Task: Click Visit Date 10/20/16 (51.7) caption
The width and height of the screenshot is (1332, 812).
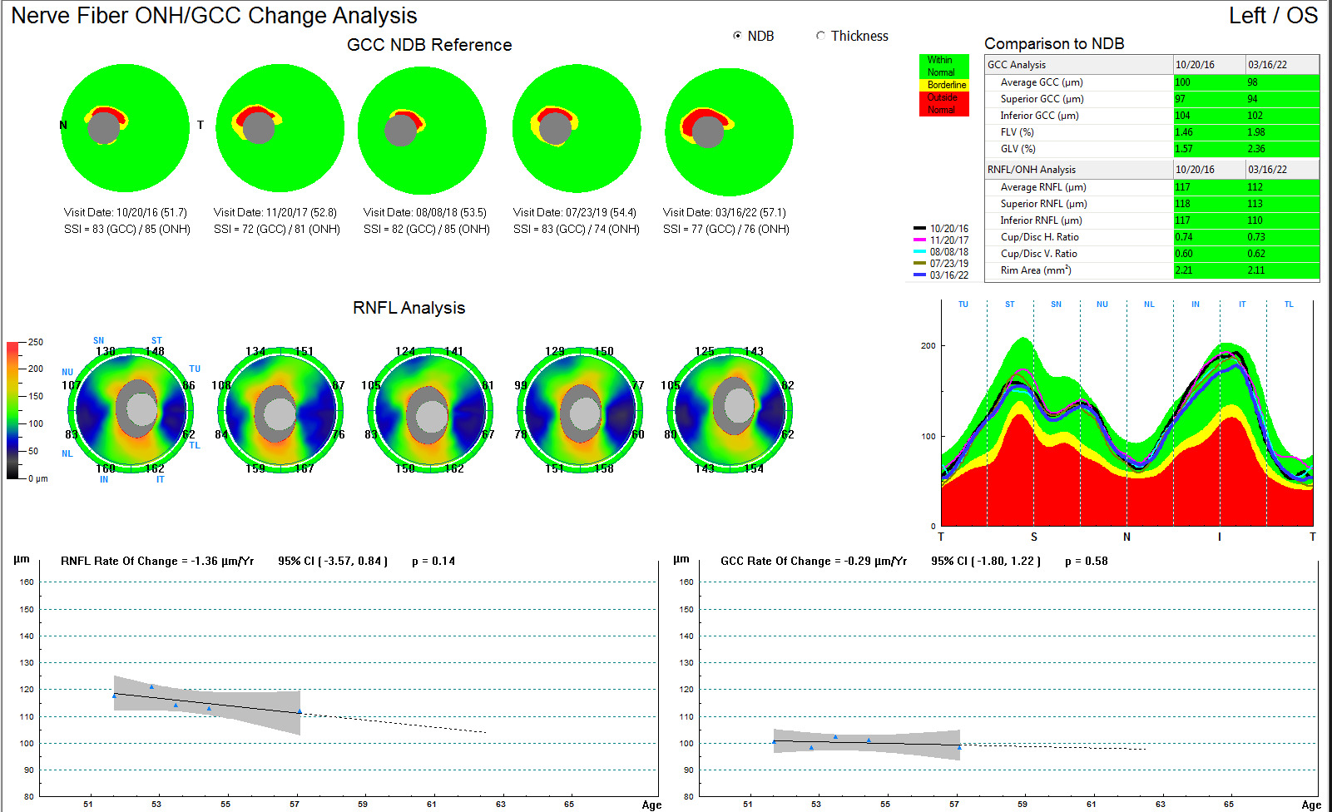Action: [126, 212]
